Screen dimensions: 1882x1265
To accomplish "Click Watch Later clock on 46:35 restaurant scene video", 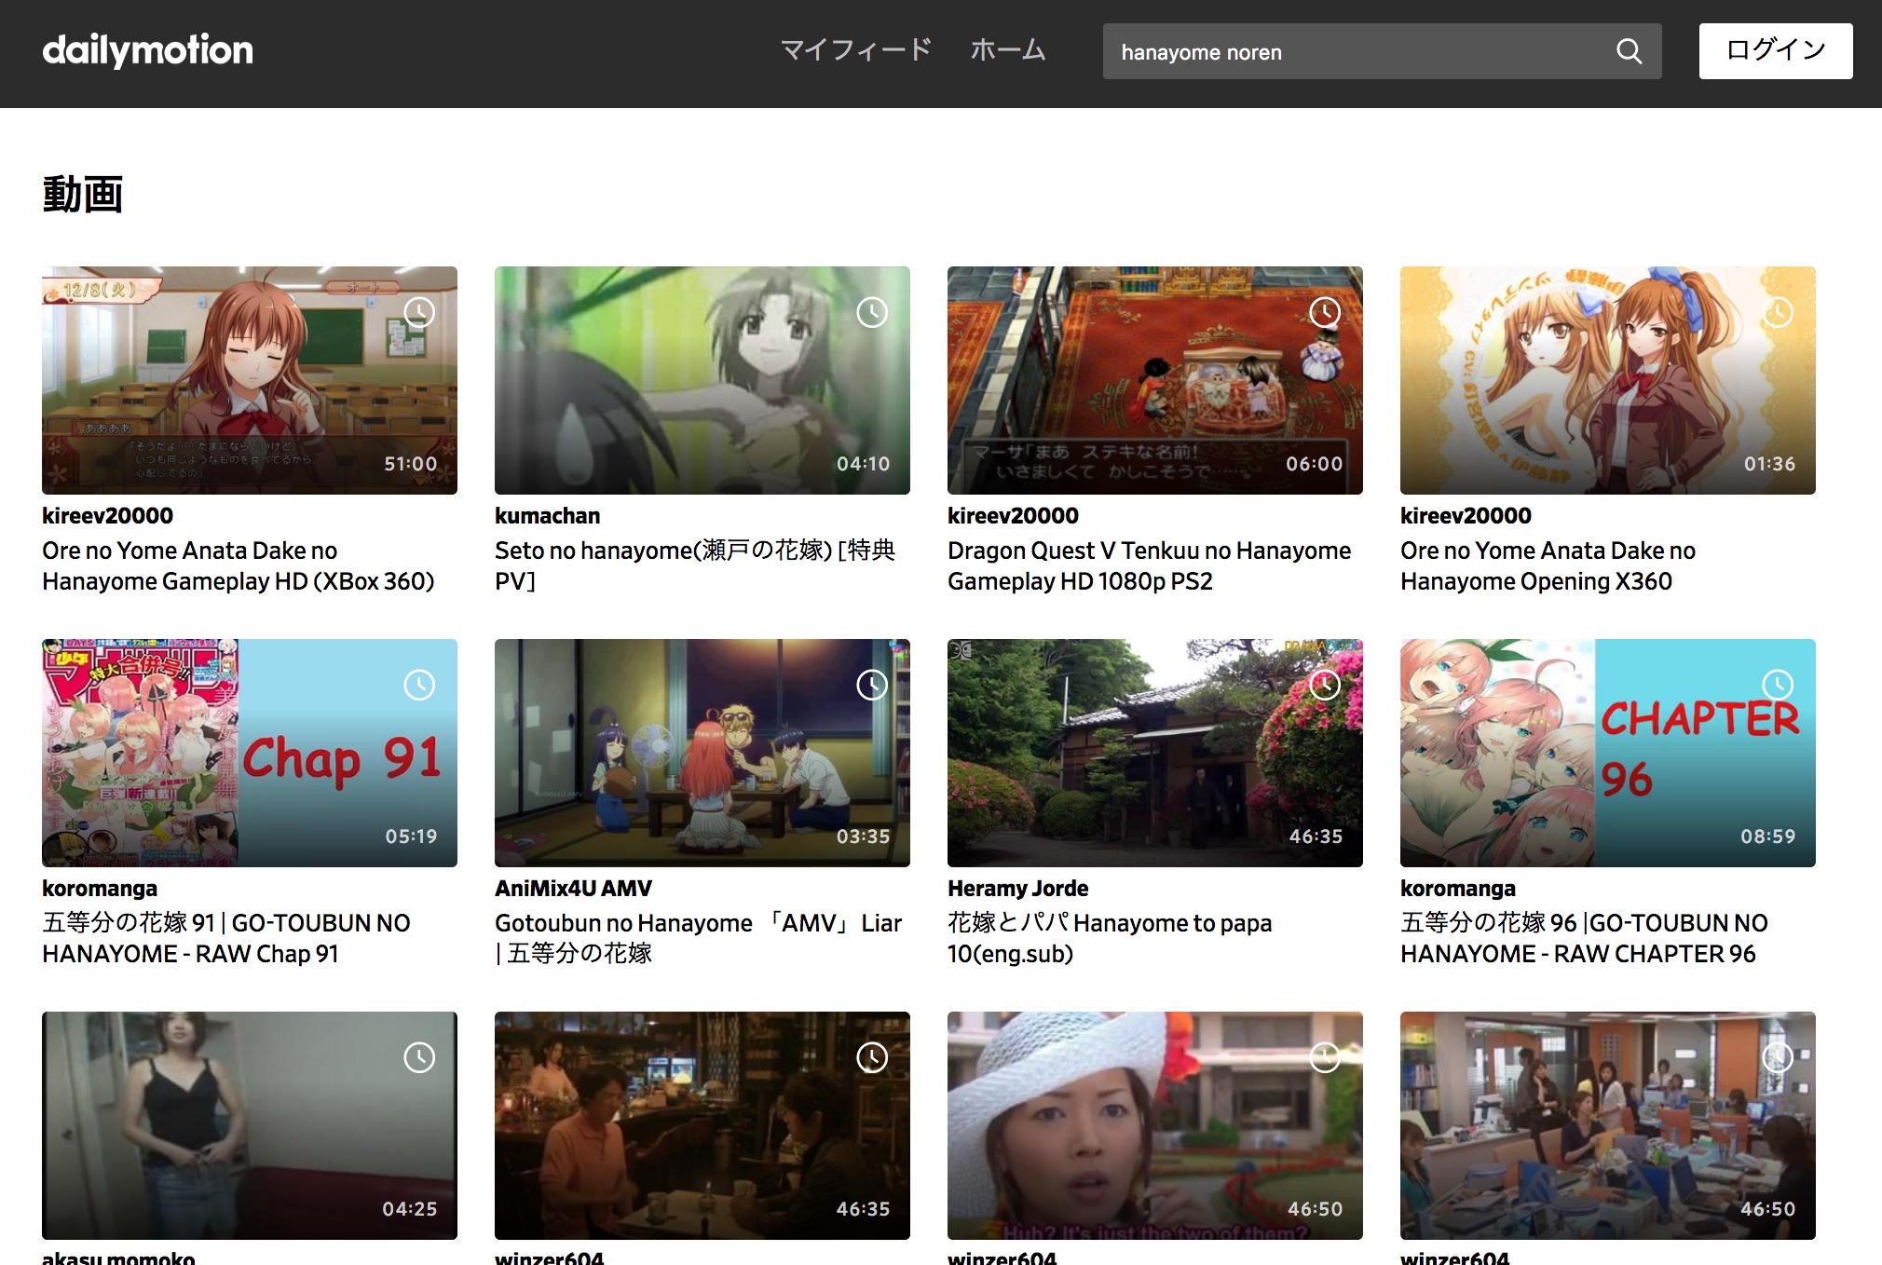I will [x=872, y=1057].
